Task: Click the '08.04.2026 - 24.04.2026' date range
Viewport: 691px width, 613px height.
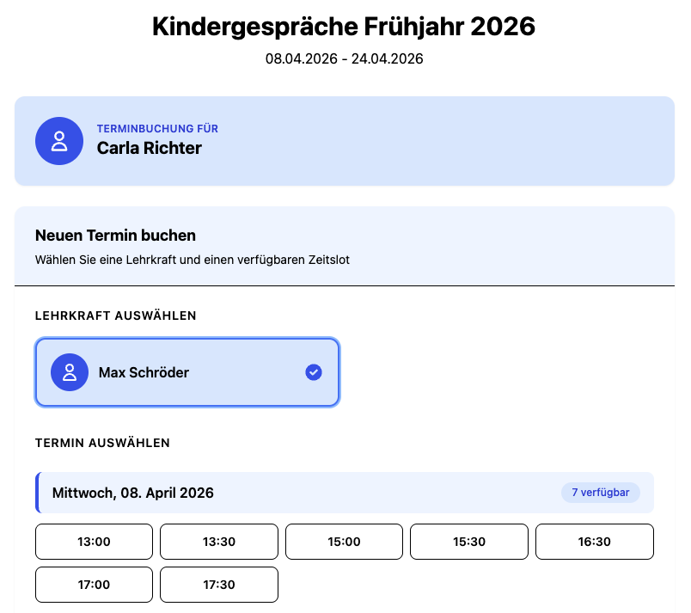Action: pyautogui.click(x=345, y=58)
